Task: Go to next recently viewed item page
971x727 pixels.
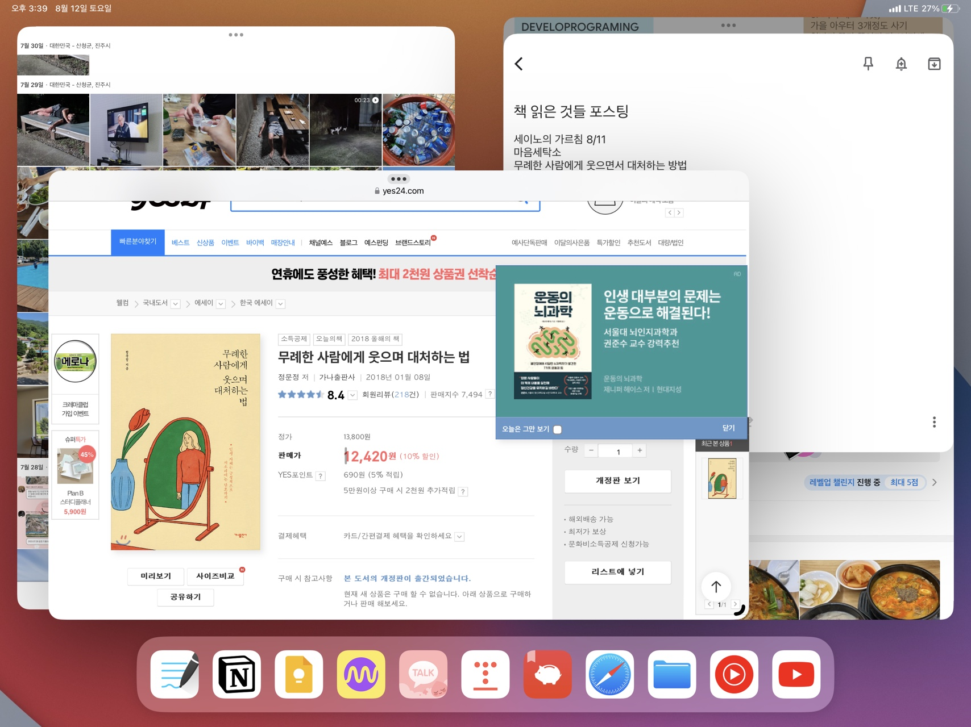Action: 735,604
